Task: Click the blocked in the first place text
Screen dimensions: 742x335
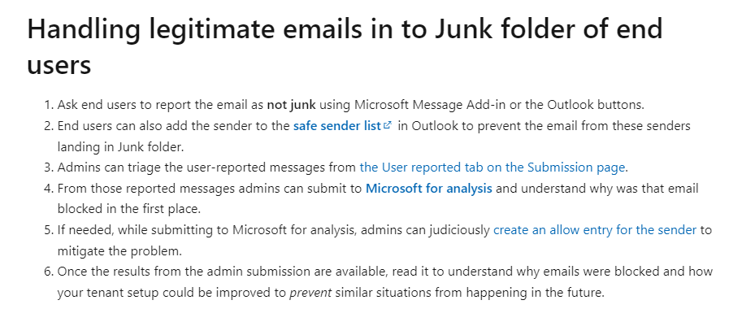Action: [129, 209]
